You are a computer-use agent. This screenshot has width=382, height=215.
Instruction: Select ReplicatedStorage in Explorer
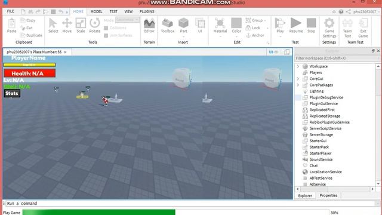[325, 116]
